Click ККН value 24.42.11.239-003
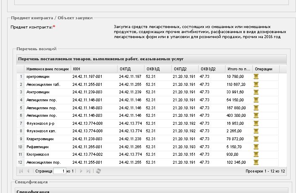This screenshot has height=193, width=296. coord(87,92)
